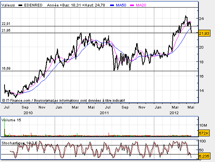Click the 16,69 support level label

point(6,69)
